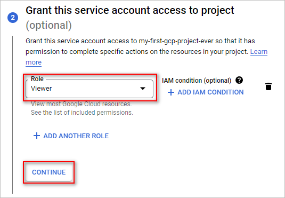
Task: Click the step 2 number badge
Action: [x=13, y=18]
